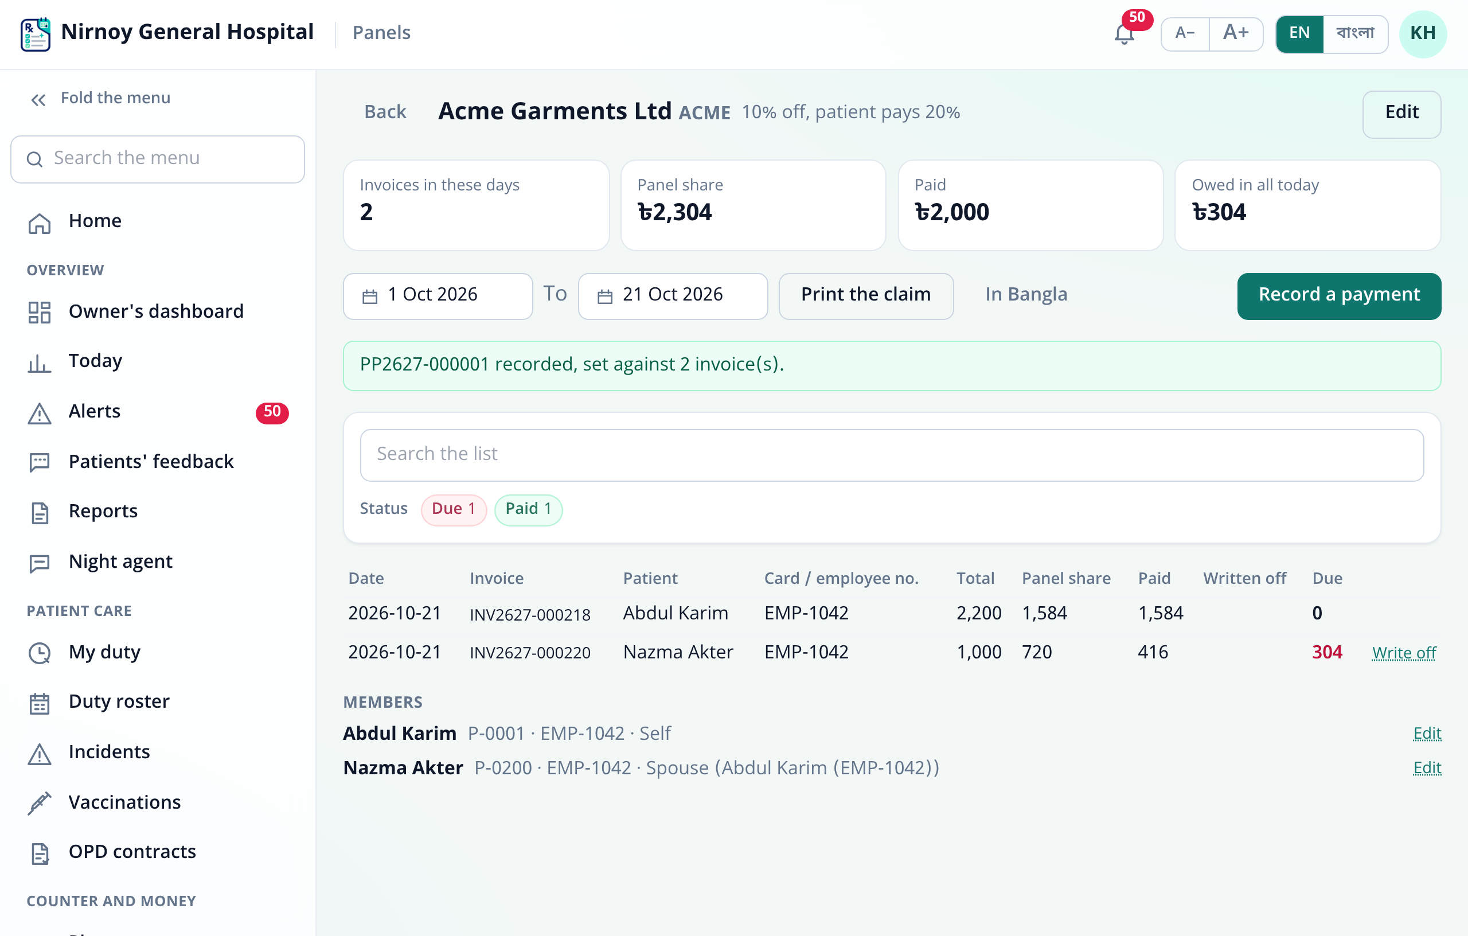Click the Today bar chart icon
This screenshot has height=936, width=1468.
(40, 362)
